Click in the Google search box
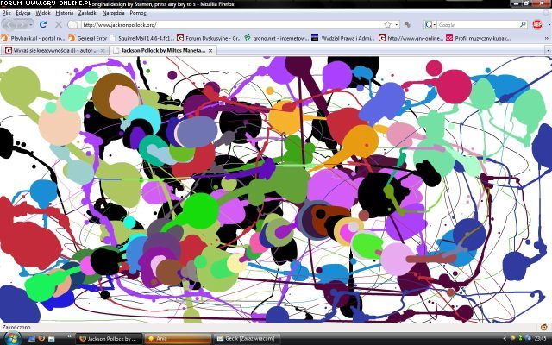The height and width of the screenshot is (345, 552). [x=478, y=25]
